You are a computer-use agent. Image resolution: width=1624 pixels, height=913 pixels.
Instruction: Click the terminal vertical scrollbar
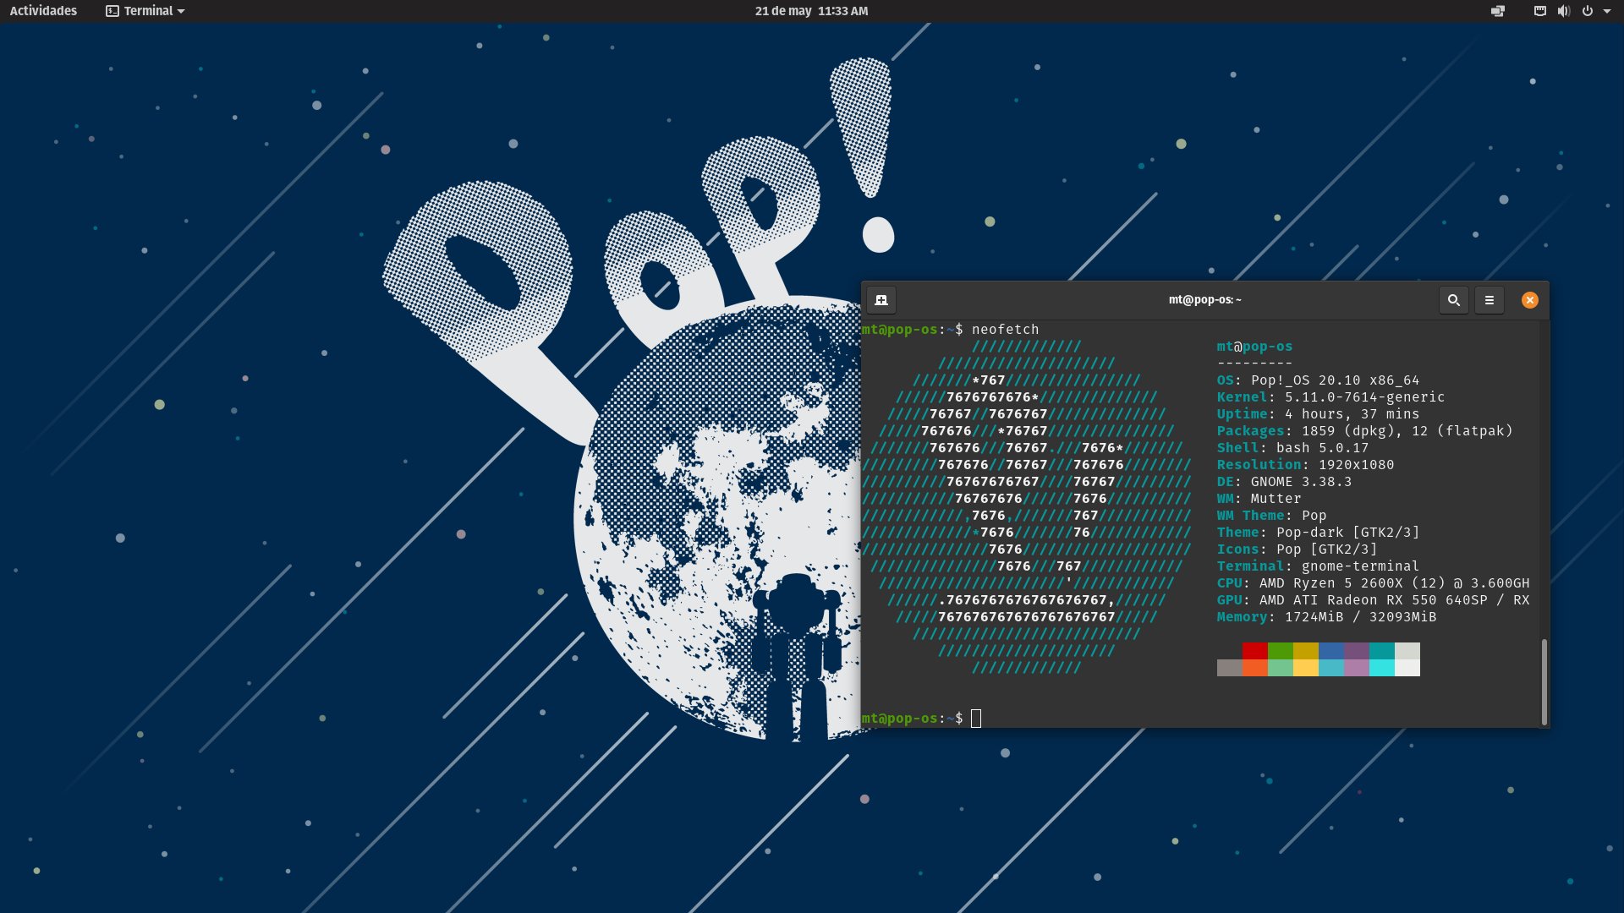pyautogui.click(x=1544, y=681)
